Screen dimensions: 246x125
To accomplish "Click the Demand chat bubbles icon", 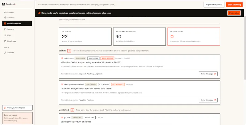I will pos(5,29).
